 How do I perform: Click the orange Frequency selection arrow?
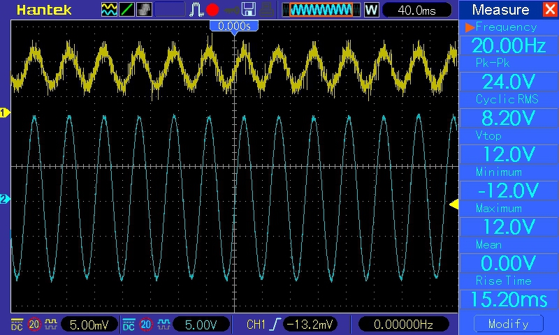click(470, 27)
